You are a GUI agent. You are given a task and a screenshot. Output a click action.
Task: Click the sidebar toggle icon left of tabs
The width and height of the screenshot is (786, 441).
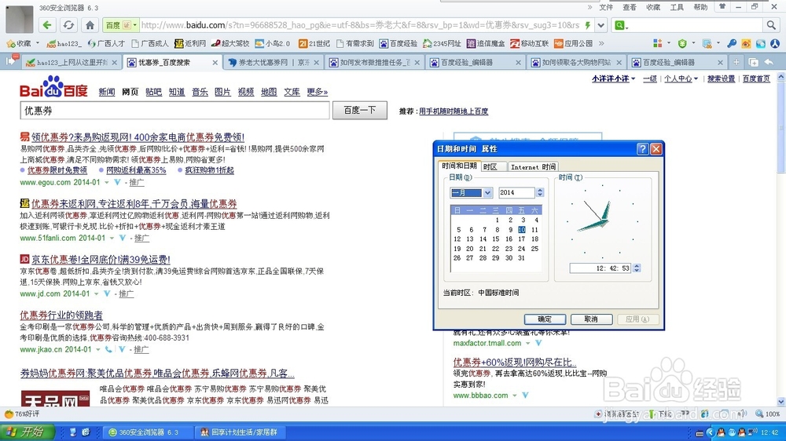point(11,61)
